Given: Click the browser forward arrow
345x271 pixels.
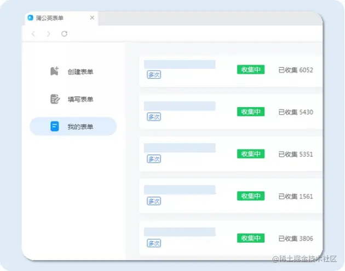Looking at the screenshot, I should tap(49, 34).
